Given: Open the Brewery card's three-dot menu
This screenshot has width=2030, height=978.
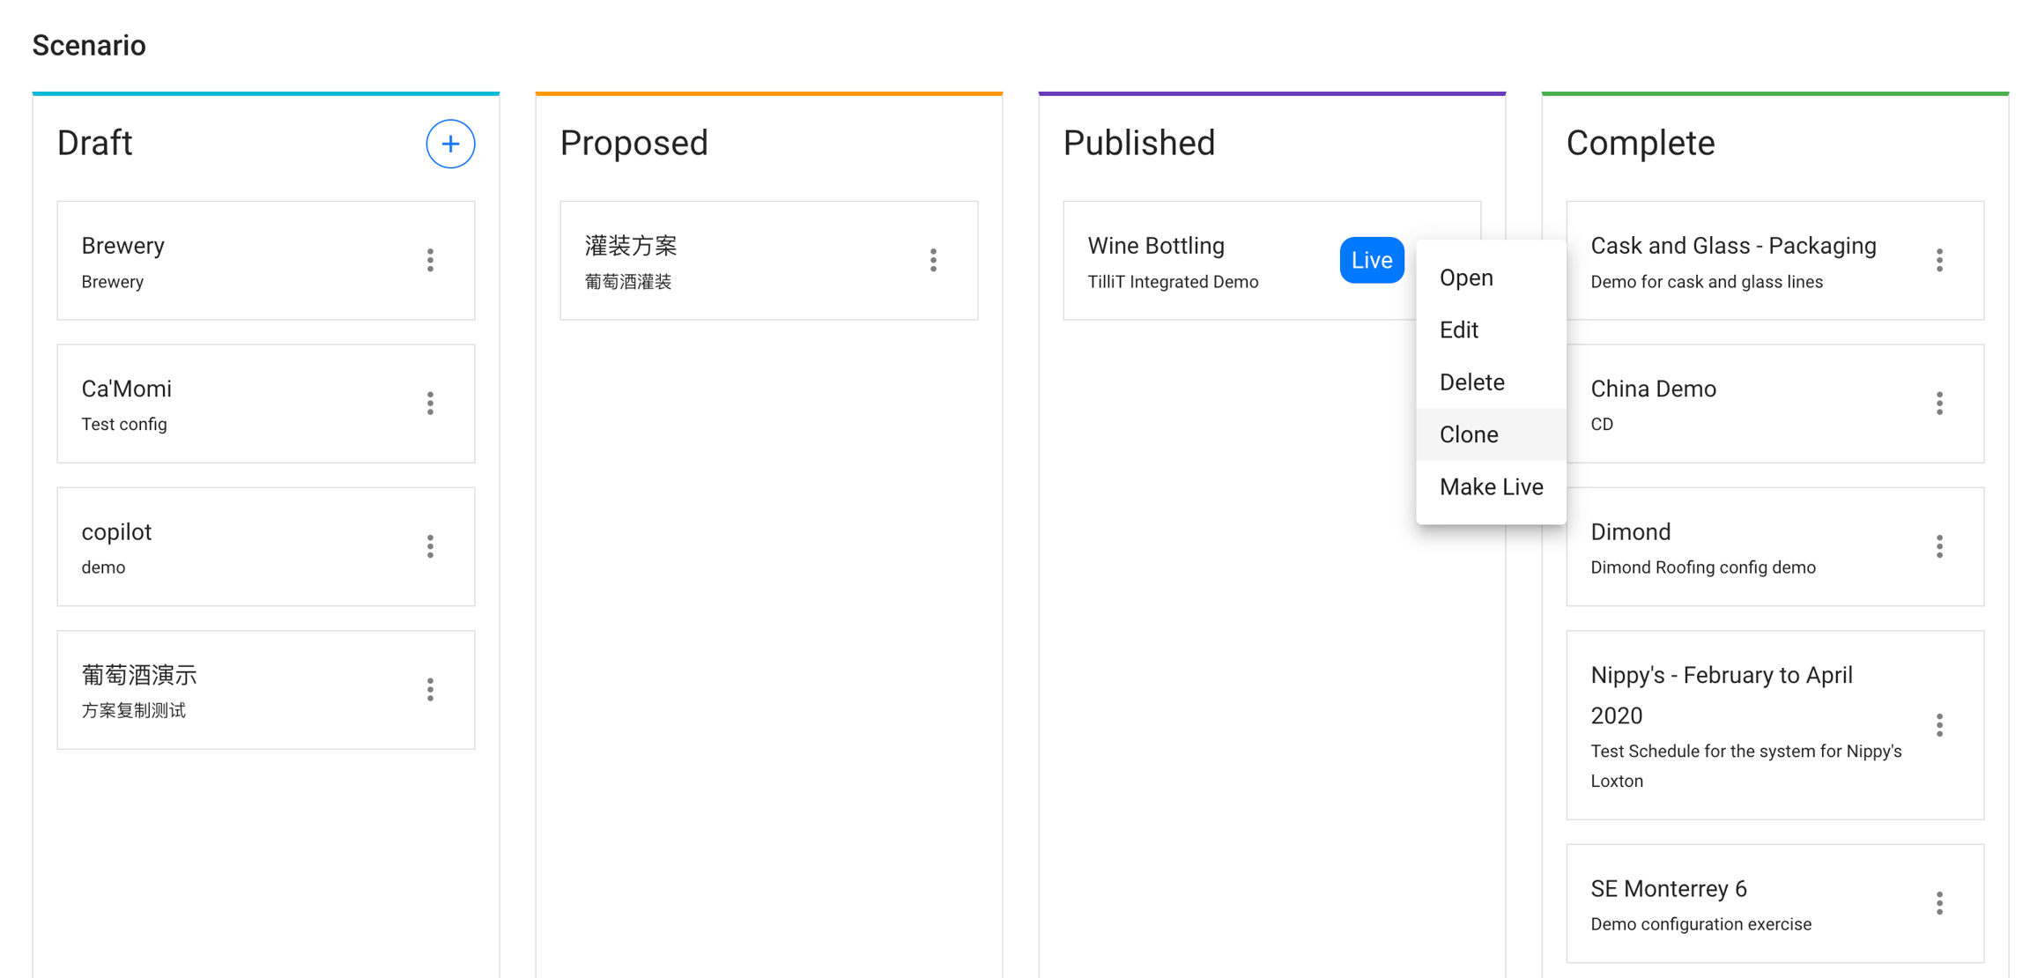Looking at the screenshot, I should click(430, 260).
